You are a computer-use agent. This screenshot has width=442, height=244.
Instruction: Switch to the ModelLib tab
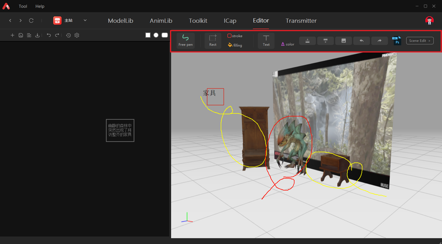pos(121,21)
